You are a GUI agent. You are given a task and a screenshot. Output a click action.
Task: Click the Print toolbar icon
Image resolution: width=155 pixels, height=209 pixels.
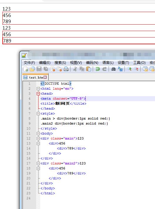click(x=66, y=69)
